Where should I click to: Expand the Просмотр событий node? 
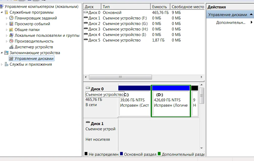[x=7, y=24]
